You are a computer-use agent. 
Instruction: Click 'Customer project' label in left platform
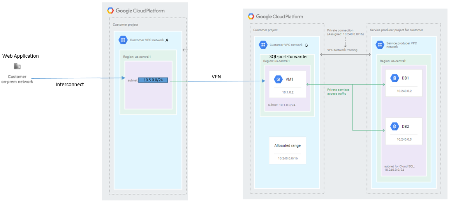[x=125, y=25]
